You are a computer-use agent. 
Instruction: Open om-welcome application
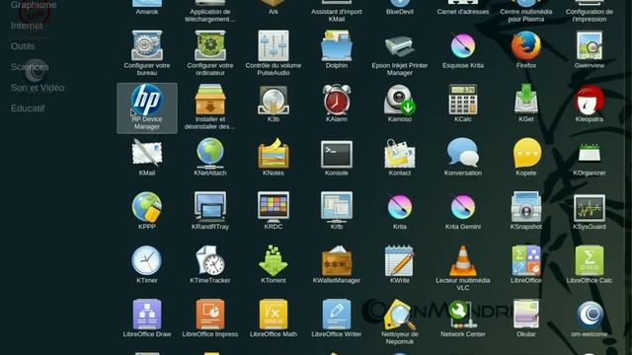click(x=590, y=319)
